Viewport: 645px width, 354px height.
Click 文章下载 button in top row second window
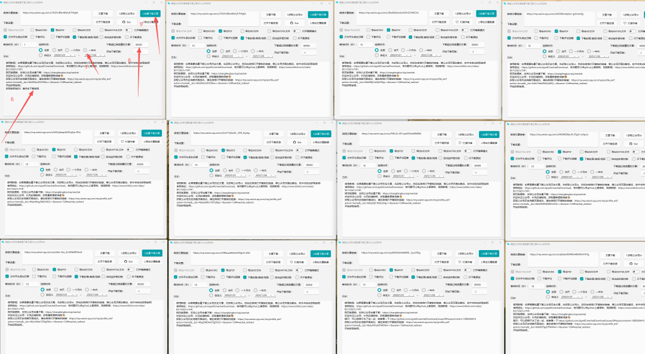pyautogui.click(x=271, y=14)
